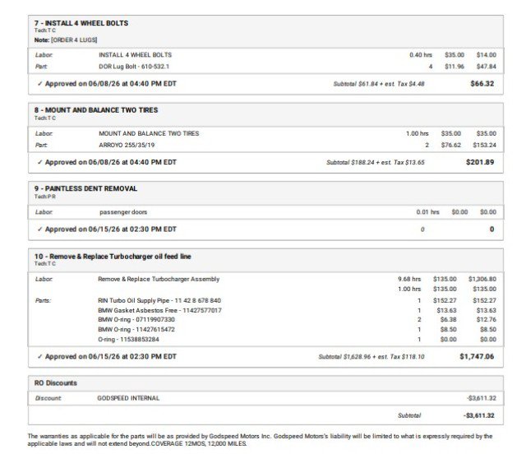Click the $201.89 total for job 8
Screen dimensions: 526x454
(x=480, y=162)
